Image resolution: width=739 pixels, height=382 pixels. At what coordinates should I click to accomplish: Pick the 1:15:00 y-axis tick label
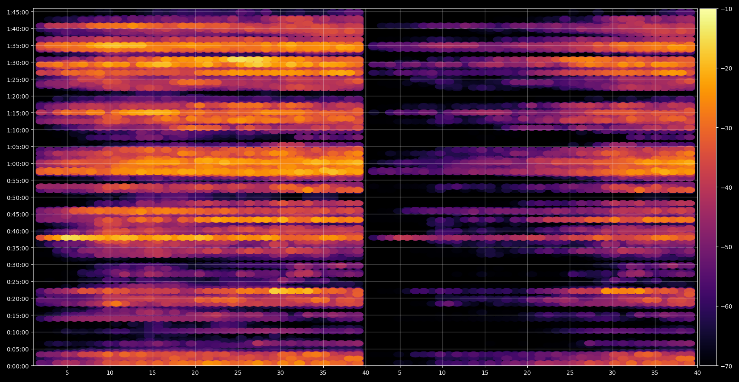click(18, 113)
